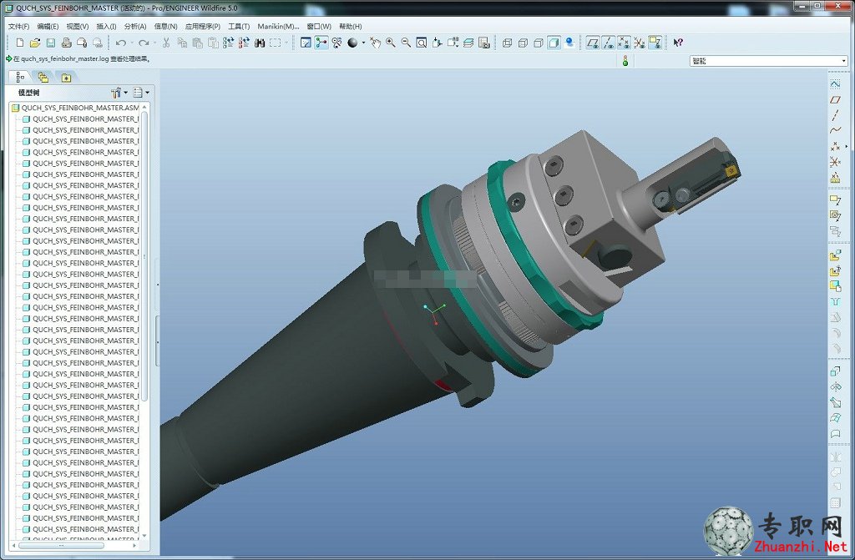Click the zoom in magnifier icon

click(x=391, y=43)
